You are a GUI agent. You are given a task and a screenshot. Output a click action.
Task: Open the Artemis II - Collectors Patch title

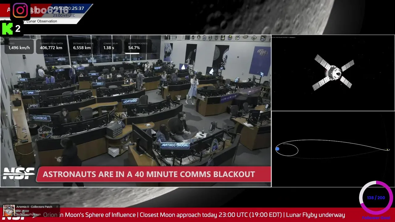click(x=34, y=207)
